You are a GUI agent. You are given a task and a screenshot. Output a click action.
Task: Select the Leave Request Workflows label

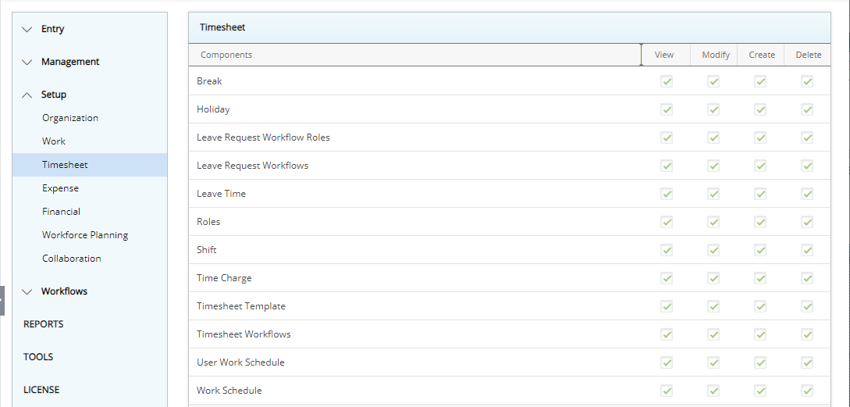tap(253, 166)
